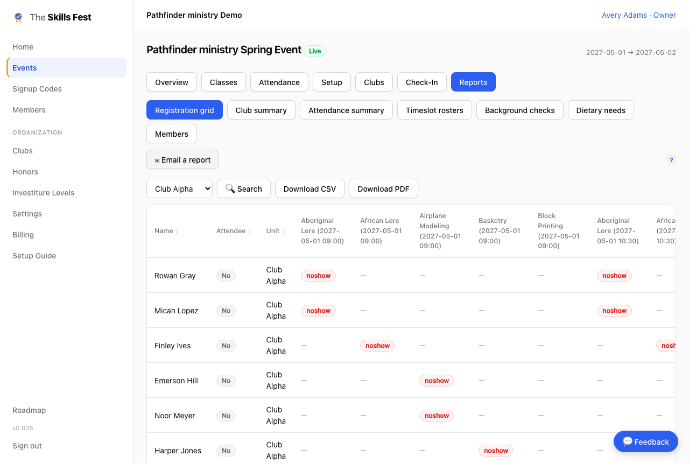Click Noor Meyer's Airplane Modeling noshow badge
Image resolution: width=689 pixels, height=463 pixels.
pyautogui.click(x=437, y=416)
